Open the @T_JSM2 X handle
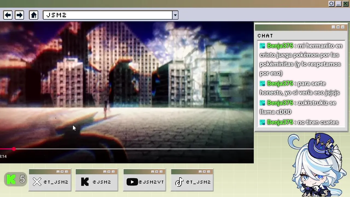The height and width of the screenshot is (197, 350). click(x=56, y=182)
